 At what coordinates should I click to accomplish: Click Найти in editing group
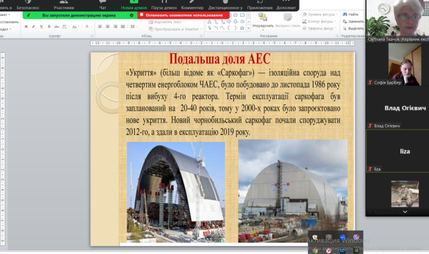(x=351, y=14)
